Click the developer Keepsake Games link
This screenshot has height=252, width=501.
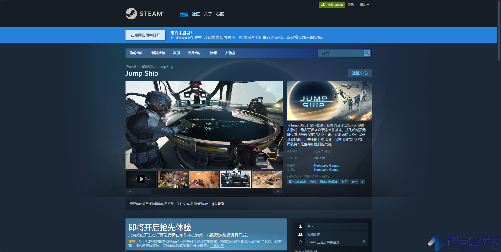click(326, 166)
